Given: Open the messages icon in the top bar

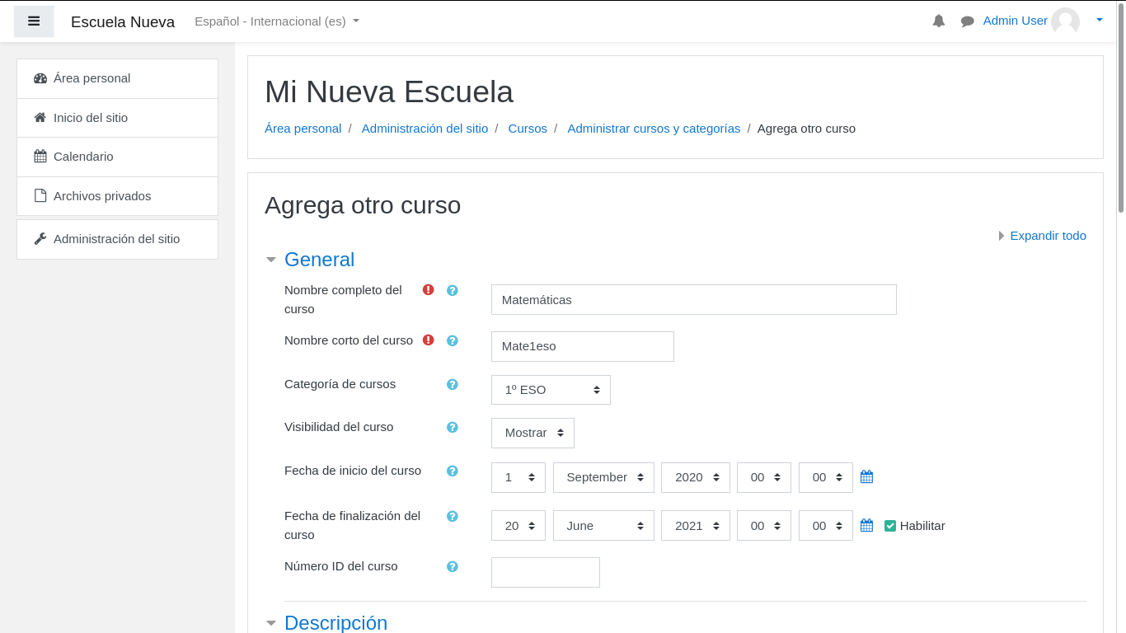Looking at the screenshot, I should [966, 21].
